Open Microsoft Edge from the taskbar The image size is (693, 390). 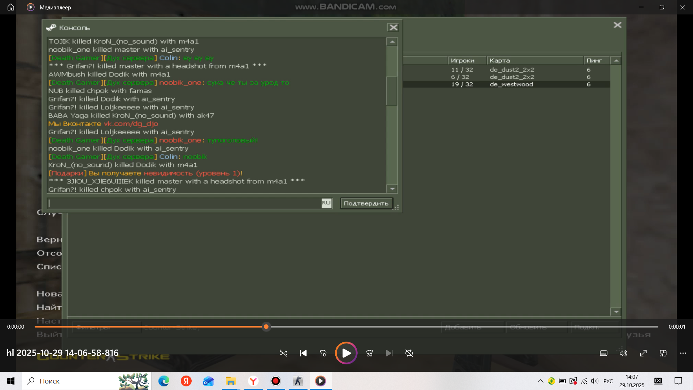tap(164, 381)
